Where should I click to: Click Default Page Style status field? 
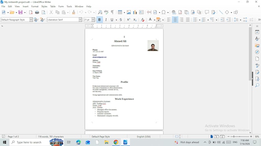[101, 136]
